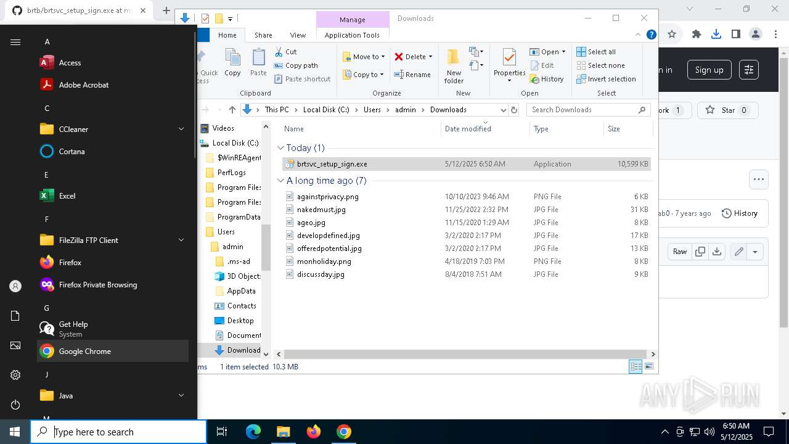Open the Move to dropdown
This screenshot has width=789, height=444.
tap(364, 57)
